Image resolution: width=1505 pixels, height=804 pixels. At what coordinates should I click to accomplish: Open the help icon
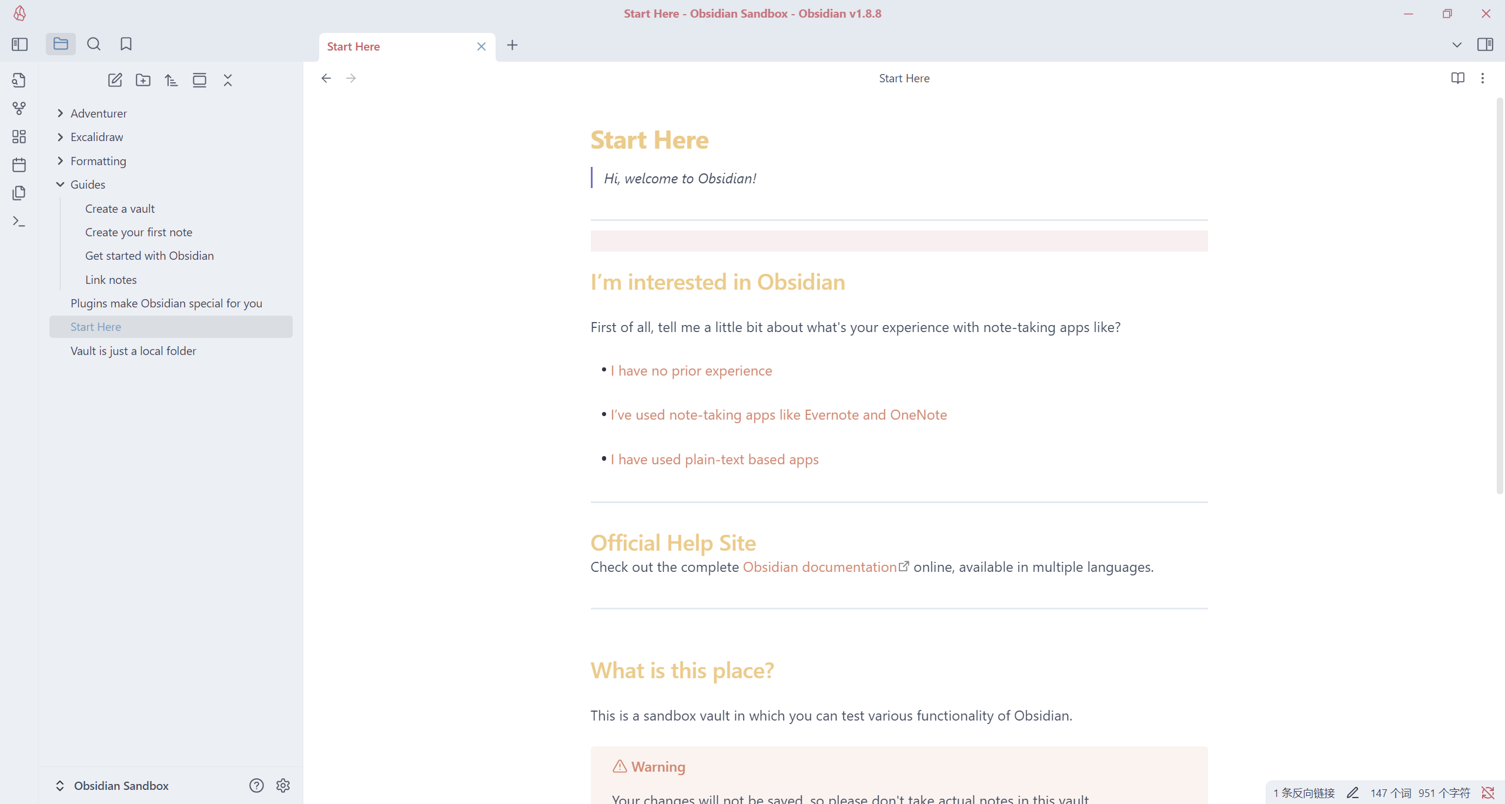pos(256,786)
